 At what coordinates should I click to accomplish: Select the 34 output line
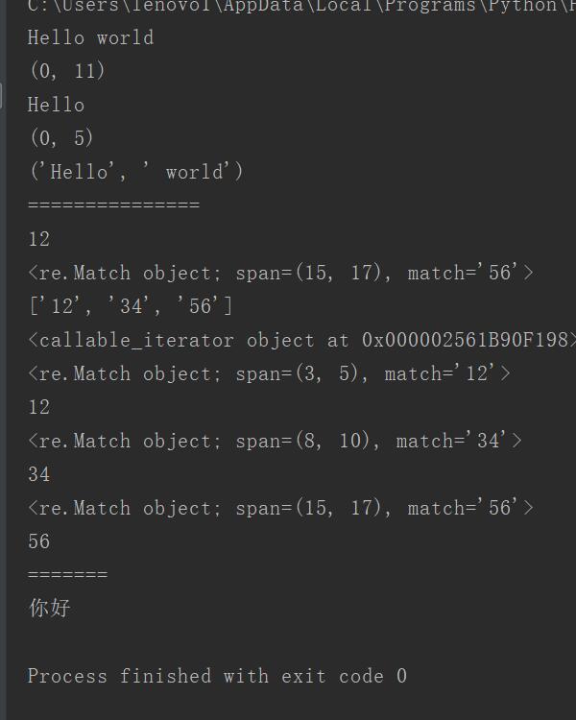39,474
